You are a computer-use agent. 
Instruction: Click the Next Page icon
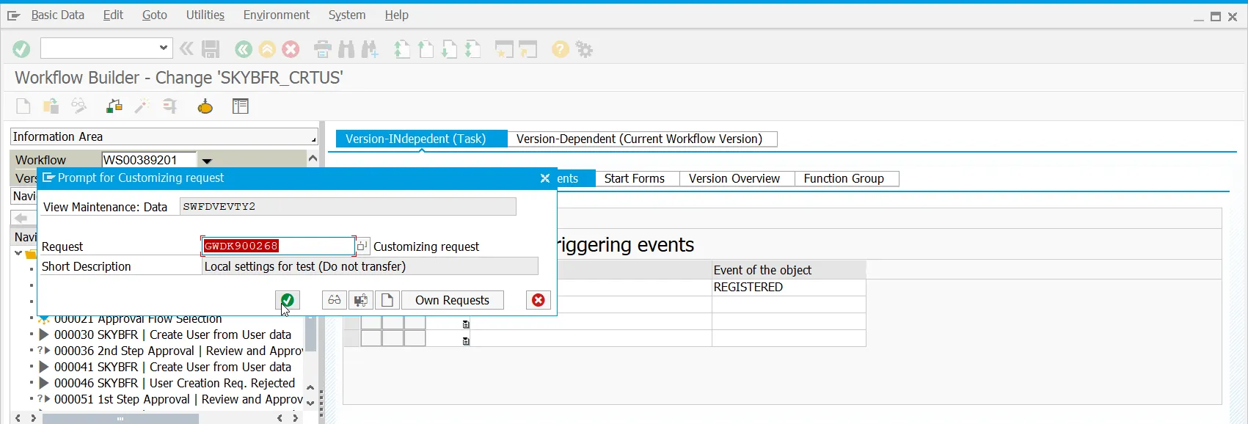tap(449, 49)
